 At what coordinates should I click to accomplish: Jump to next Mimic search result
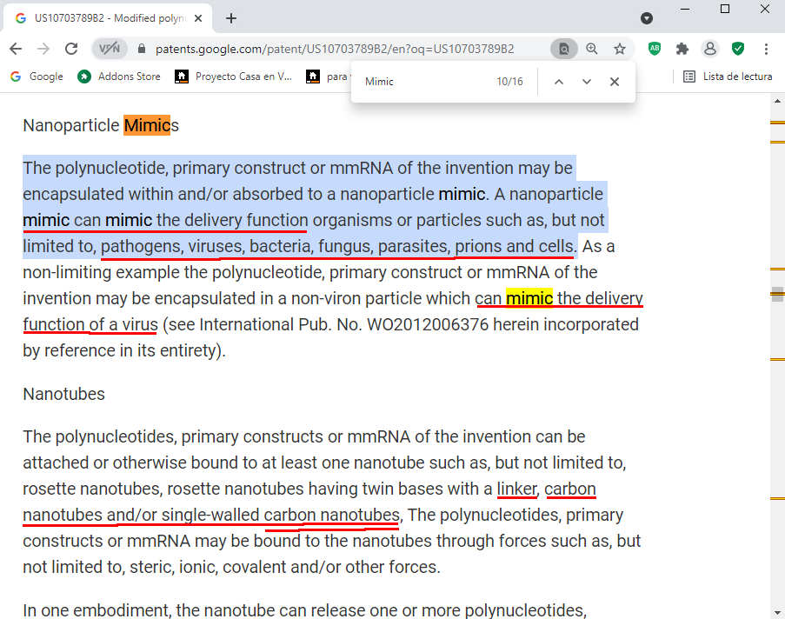587,82
